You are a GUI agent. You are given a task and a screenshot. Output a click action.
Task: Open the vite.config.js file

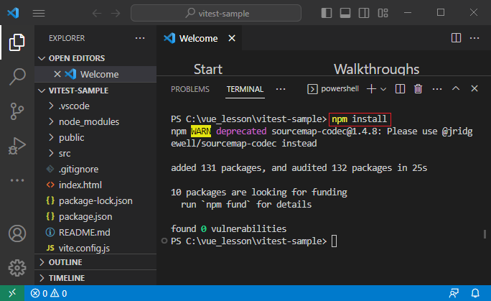[95, 248]
